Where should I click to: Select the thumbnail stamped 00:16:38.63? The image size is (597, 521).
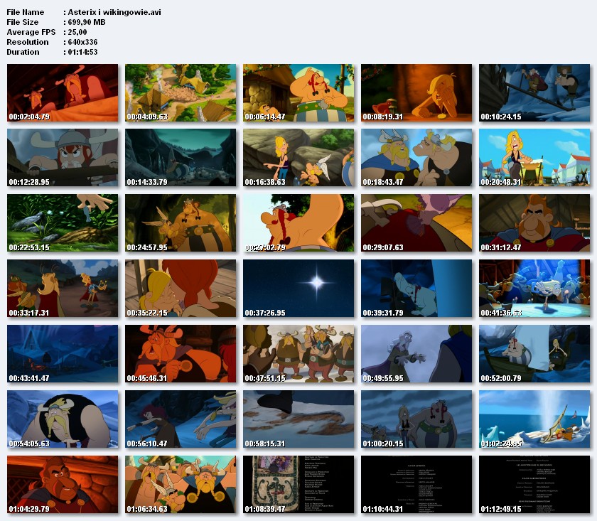[298, 158]
